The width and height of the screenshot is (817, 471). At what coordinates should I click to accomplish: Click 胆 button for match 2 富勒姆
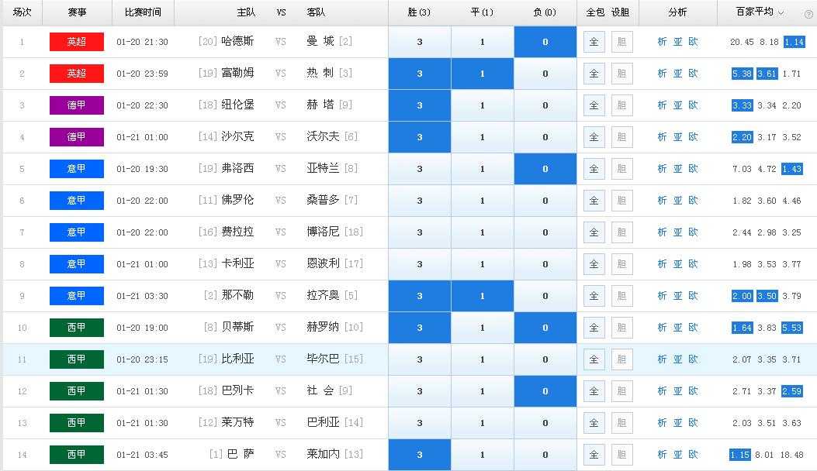621,74
